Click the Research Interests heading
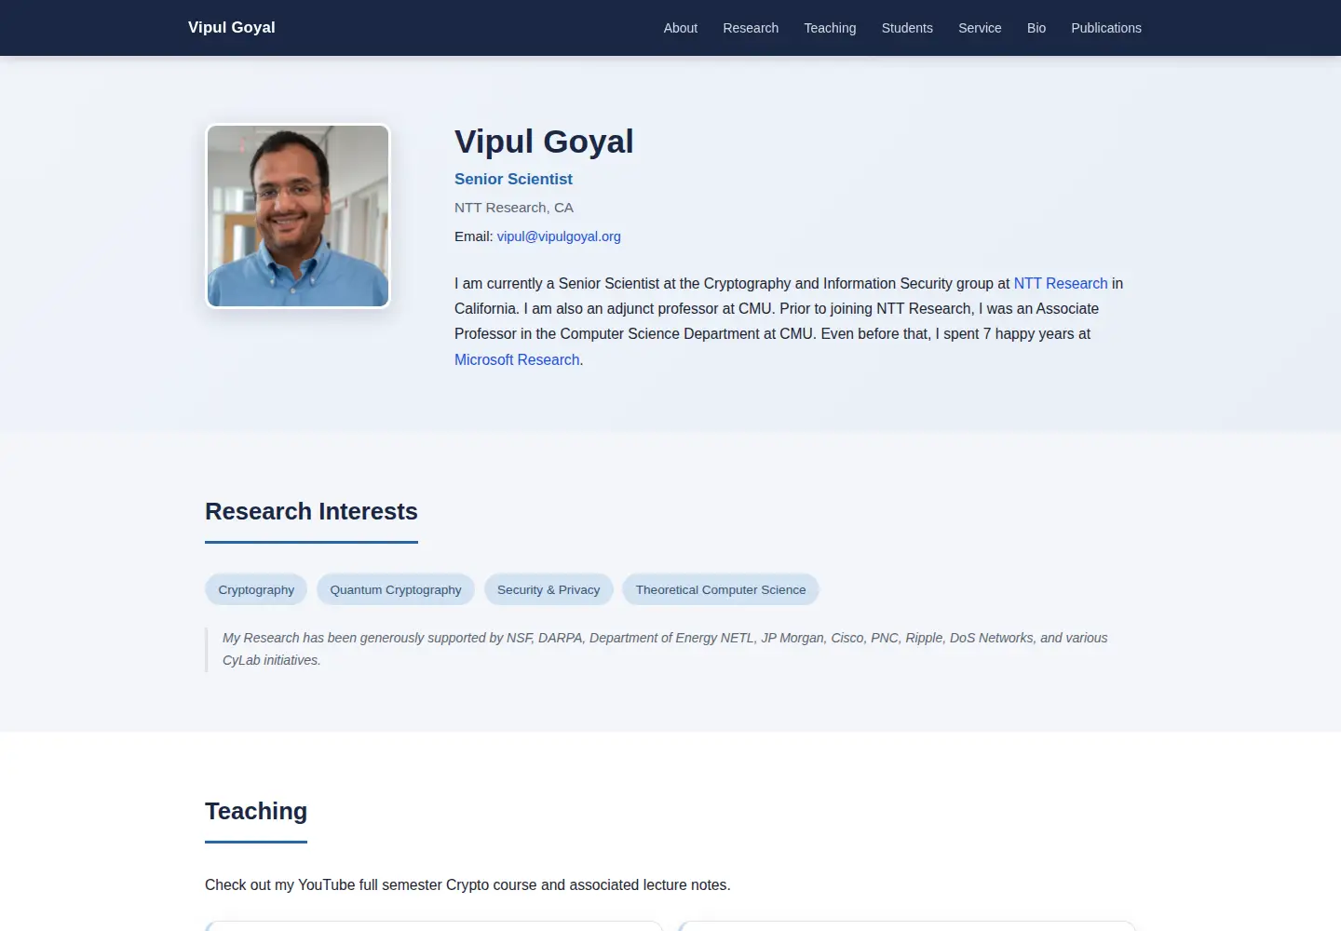The width and height of the screenshot is (1341, 931). pyautogui.click(x=311, y=511)
